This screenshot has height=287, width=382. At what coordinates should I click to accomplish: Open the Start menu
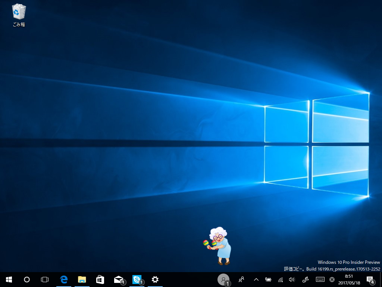[x=9, y=280]
